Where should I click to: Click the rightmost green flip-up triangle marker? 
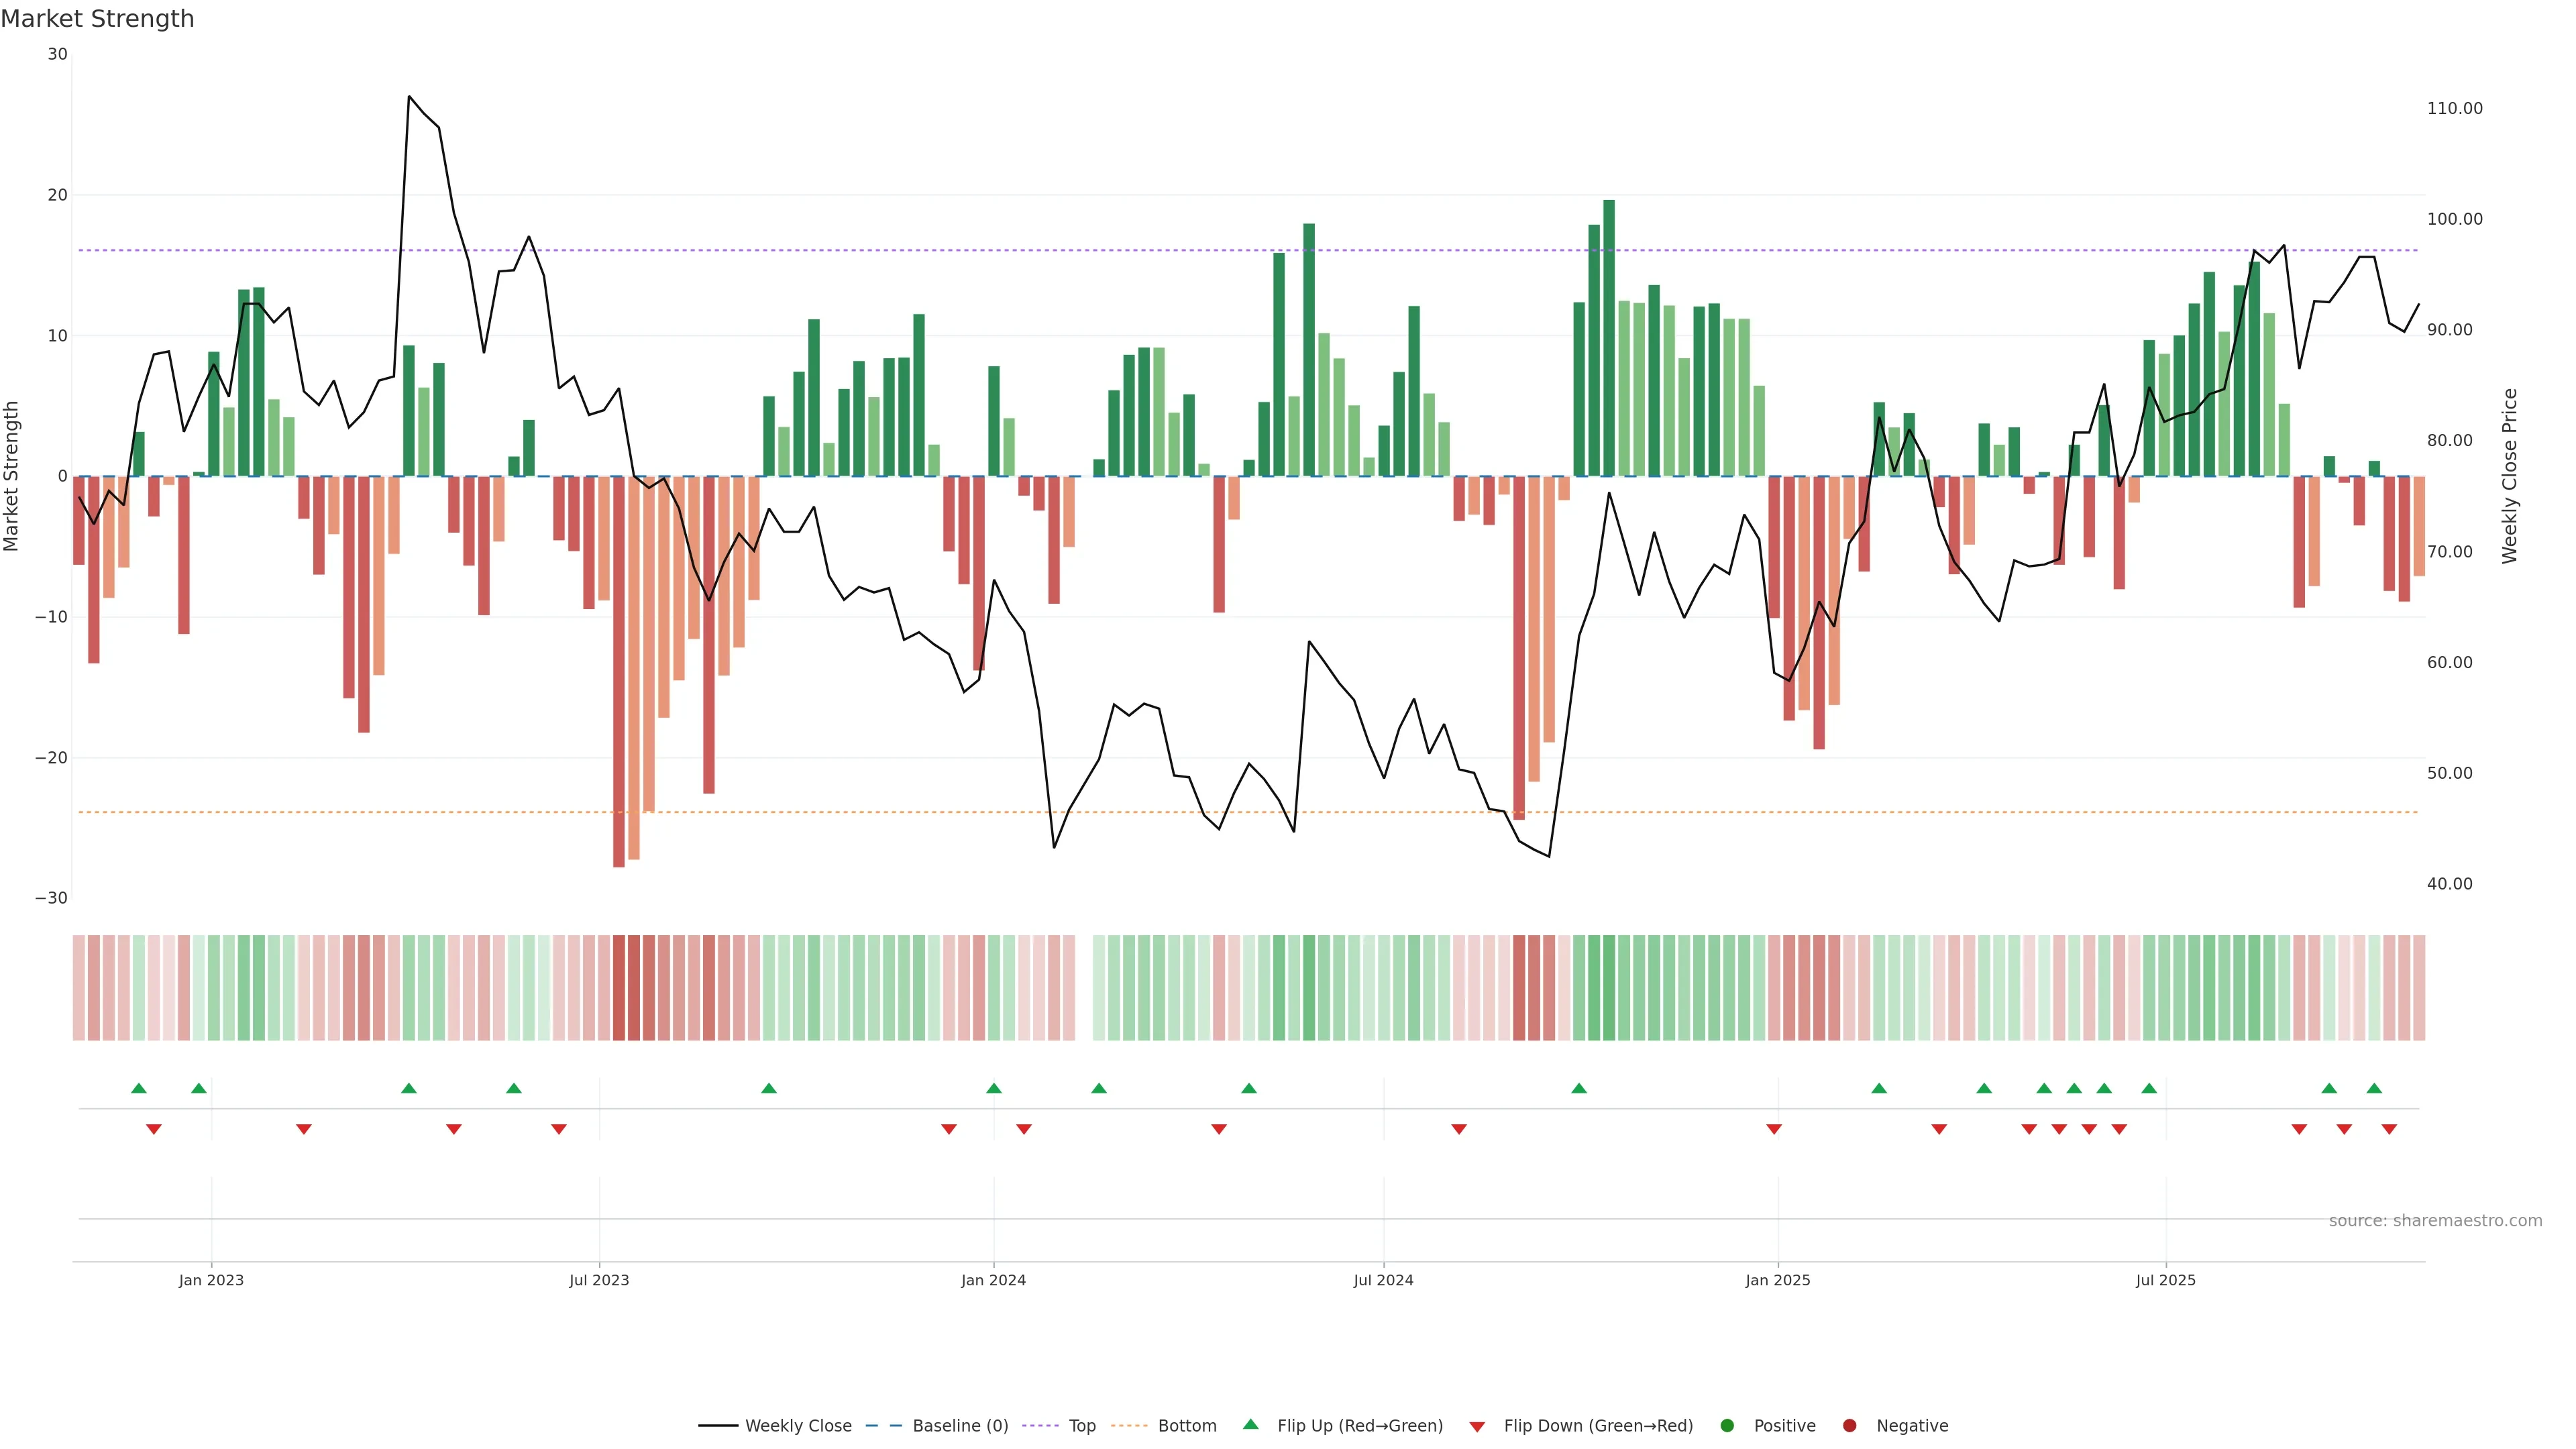click(2374, 1088)
